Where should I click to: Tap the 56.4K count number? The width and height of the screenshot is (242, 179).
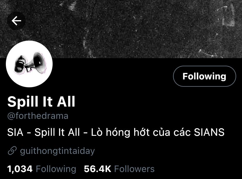coord(98,169)
